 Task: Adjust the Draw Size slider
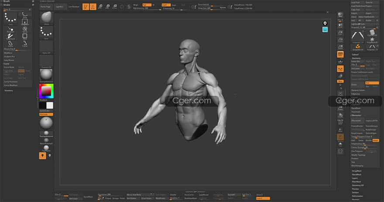[x=212, y=8]
